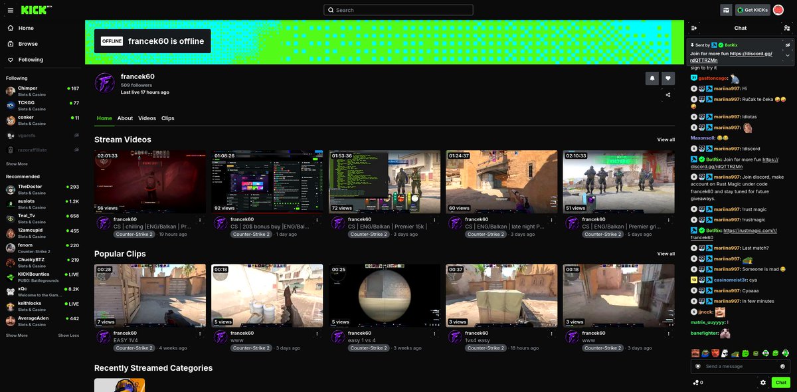The height and width of the screenshot is (392, 797).
Task: Expand the pinned message chevron
Action: [788, 57]
